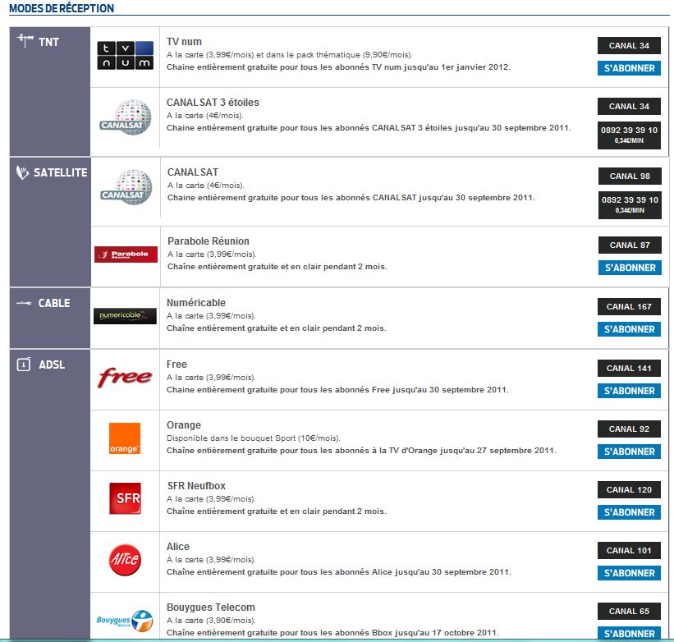Click the CANAL 120 badge
The height and width of the screenshot is (642, 674).
pos(629,490)
